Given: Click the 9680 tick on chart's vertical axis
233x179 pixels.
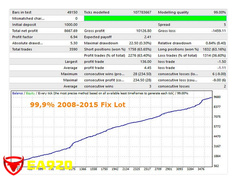Looking at the screenshot, I should [216, 97].
